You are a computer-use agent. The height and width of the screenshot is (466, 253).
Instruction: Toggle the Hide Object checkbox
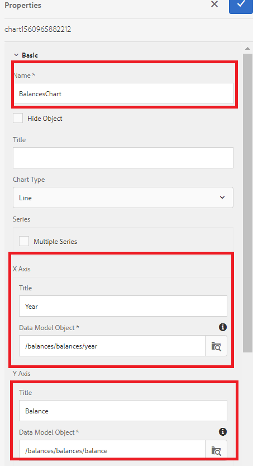click(x=18, y=118)
